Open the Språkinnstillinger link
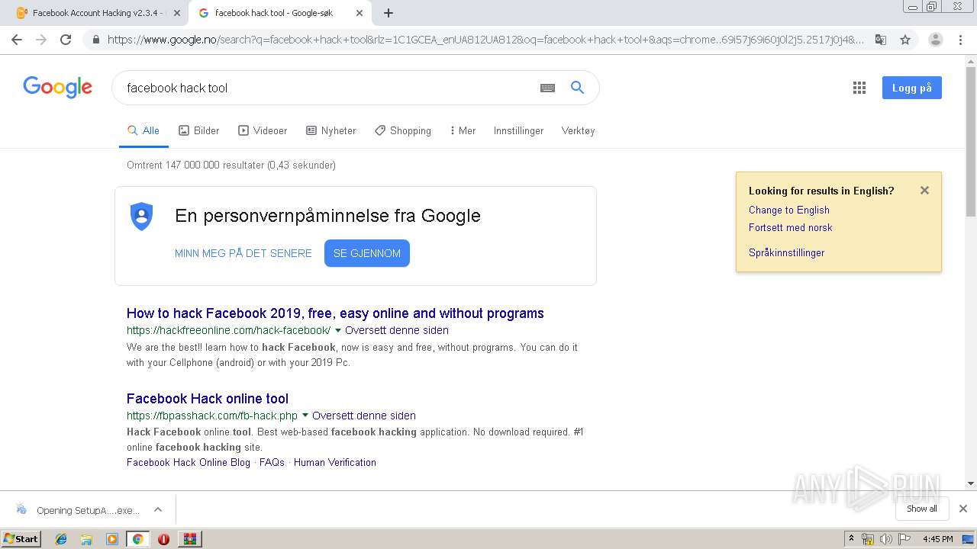 click(x=787, y=252)
